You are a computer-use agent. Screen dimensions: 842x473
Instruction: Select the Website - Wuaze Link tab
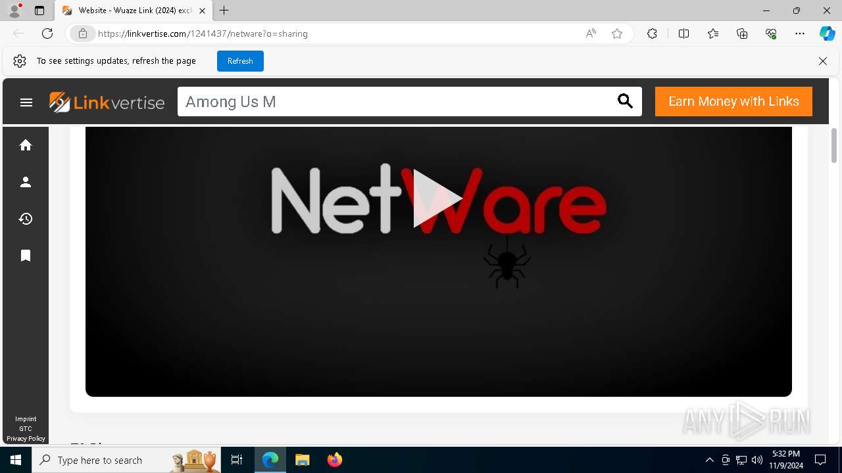[x=135, y=11]
